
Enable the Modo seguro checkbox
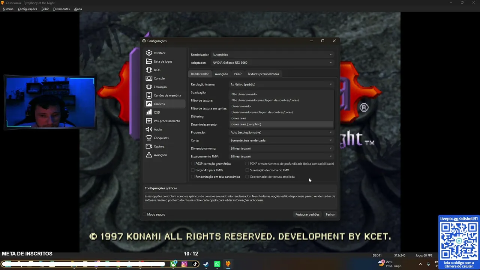(144, 214)
